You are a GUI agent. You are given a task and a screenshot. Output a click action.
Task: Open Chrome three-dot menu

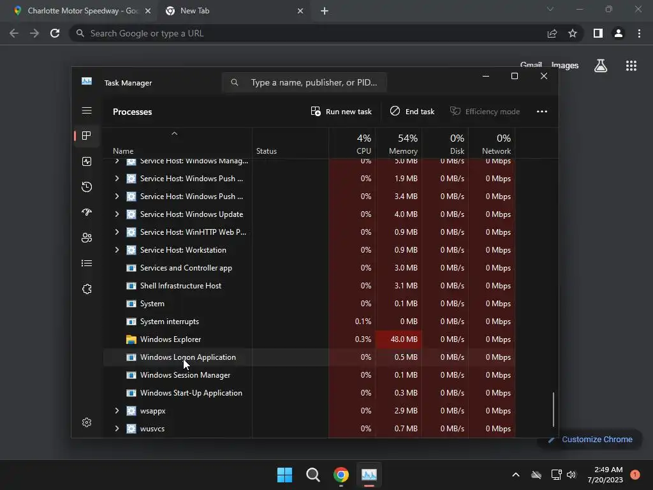point(639,33)
